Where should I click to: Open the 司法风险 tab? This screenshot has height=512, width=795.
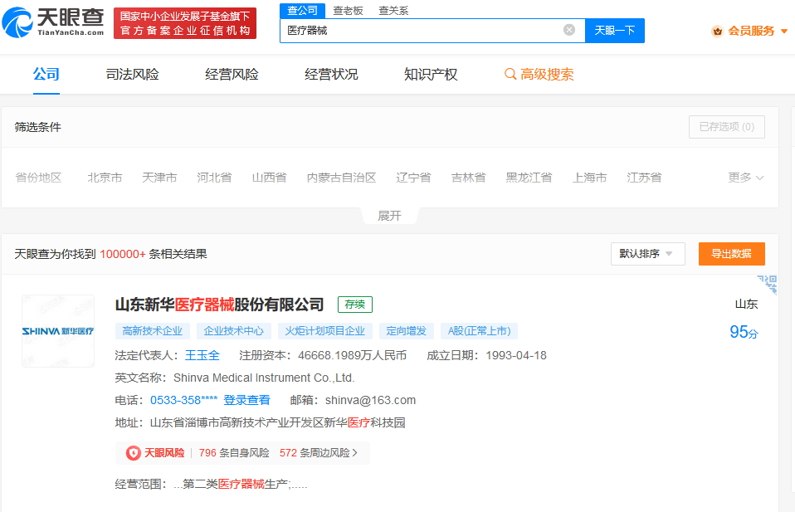tap(132, 74)
